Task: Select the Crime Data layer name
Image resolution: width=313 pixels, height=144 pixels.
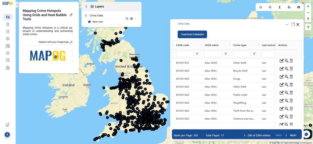Action: (96, 16)
